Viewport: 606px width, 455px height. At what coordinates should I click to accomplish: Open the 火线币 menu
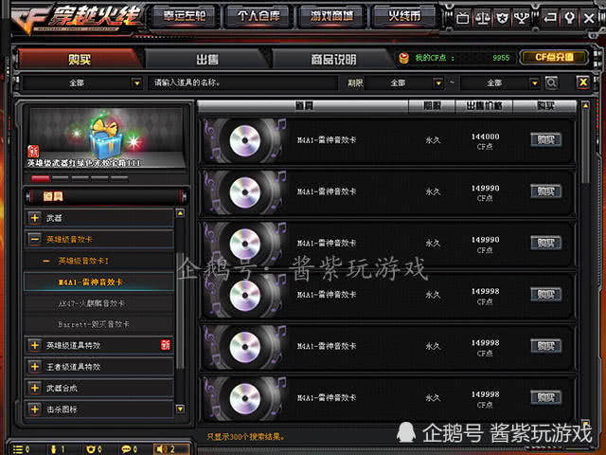(404, 16)
